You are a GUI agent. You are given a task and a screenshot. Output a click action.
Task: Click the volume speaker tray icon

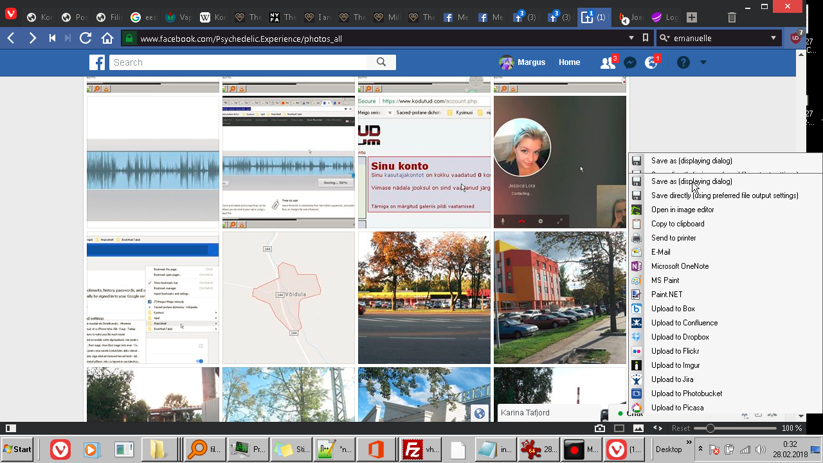tap(759, 449)
